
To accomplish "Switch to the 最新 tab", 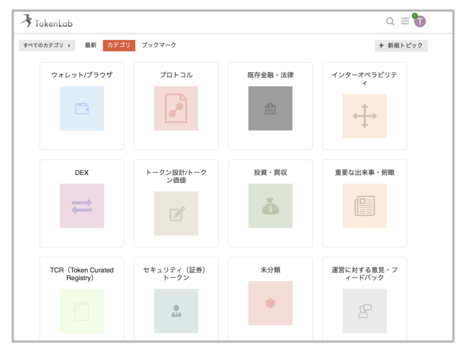I will [x=91, y=45].
